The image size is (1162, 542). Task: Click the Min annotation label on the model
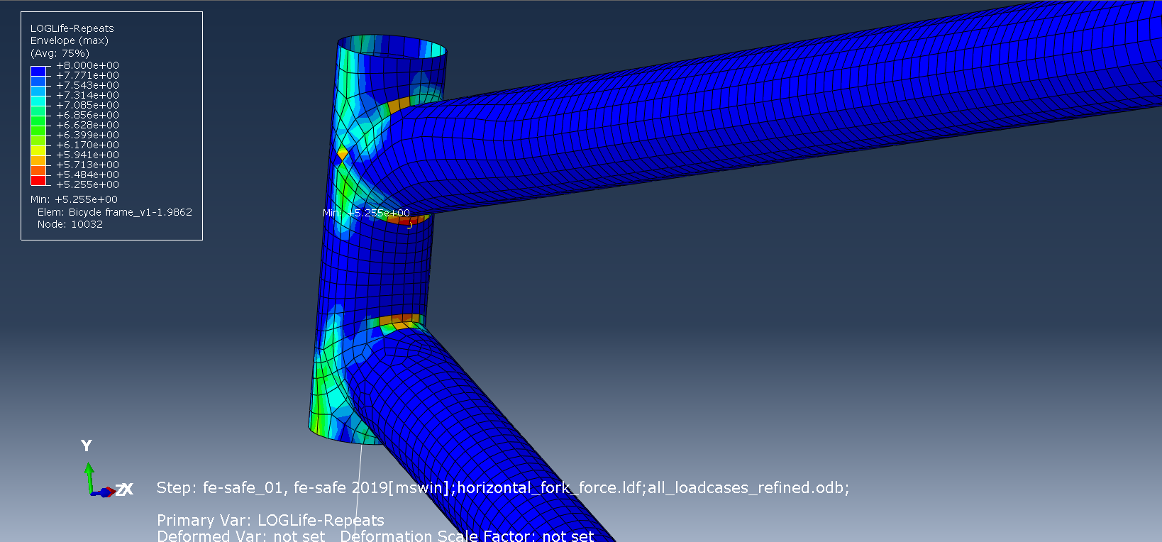point(366,213)
